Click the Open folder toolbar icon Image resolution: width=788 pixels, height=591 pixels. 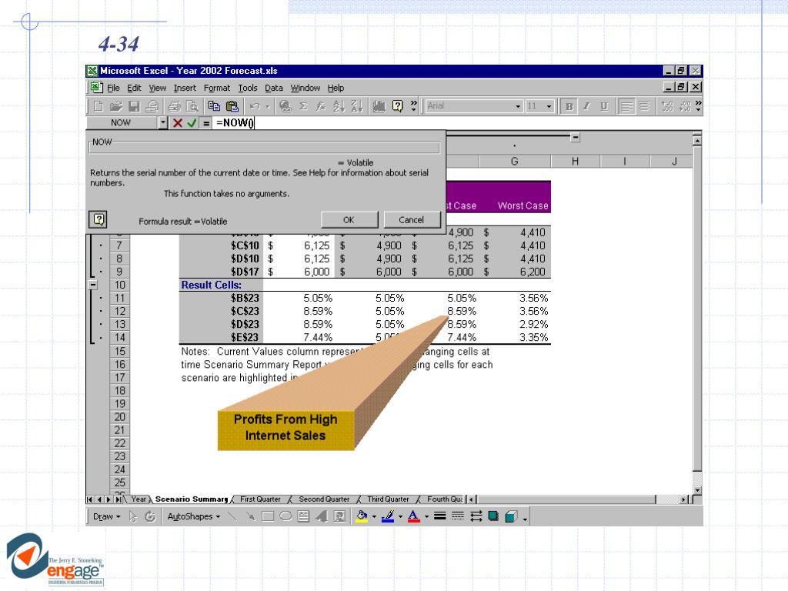point(116,106)
